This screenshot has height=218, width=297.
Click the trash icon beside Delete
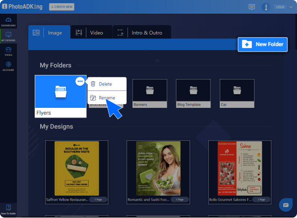[x=93, y=84]
